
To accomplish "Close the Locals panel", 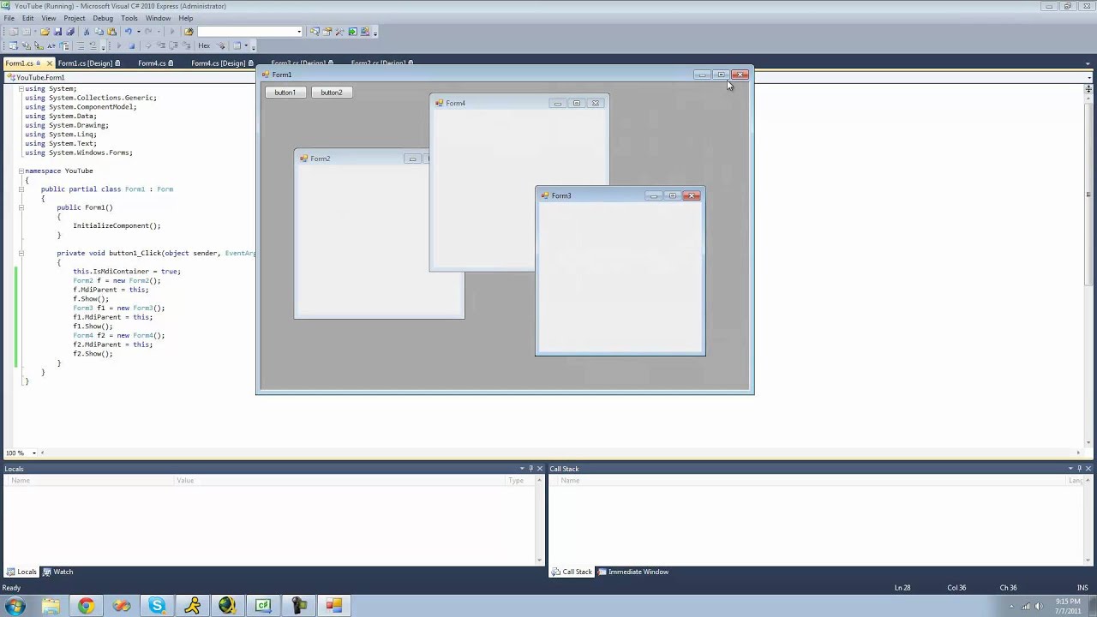I will (x=540, y=469).
